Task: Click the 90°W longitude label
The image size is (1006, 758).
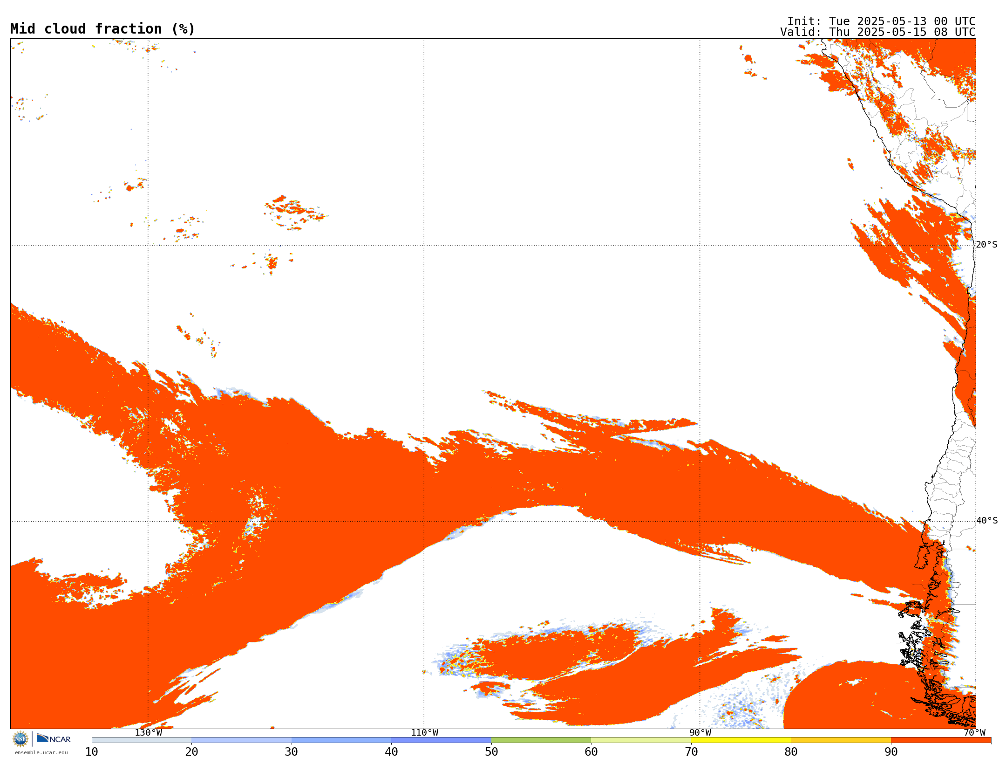Action: pyautogui.click(x=700, y=733)
